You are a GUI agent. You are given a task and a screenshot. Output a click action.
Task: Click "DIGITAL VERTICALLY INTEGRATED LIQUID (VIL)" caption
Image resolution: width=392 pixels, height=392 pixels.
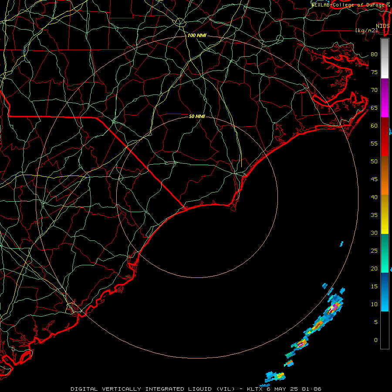pyautogui.click(x=153, y=389)
